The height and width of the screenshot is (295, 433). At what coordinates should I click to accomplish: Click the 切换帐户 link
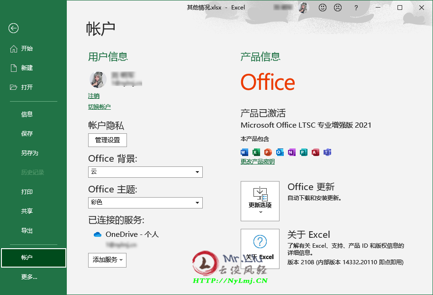[99, 107]
